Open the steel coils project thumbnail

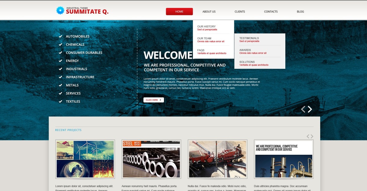[151, 159]
